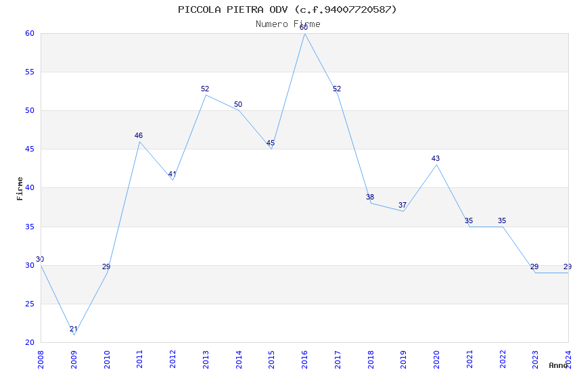Click the data point labeled 43
Screen dimensions: 575x372
[436, 164]
